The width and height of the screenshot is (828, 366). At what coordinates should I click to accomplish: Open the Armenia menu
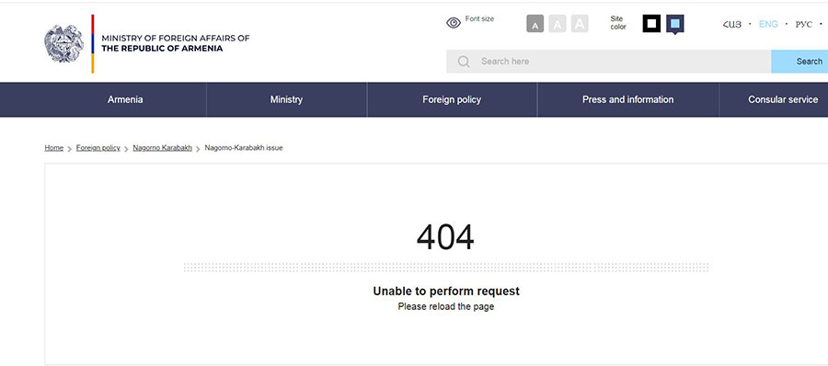point(125,100)
